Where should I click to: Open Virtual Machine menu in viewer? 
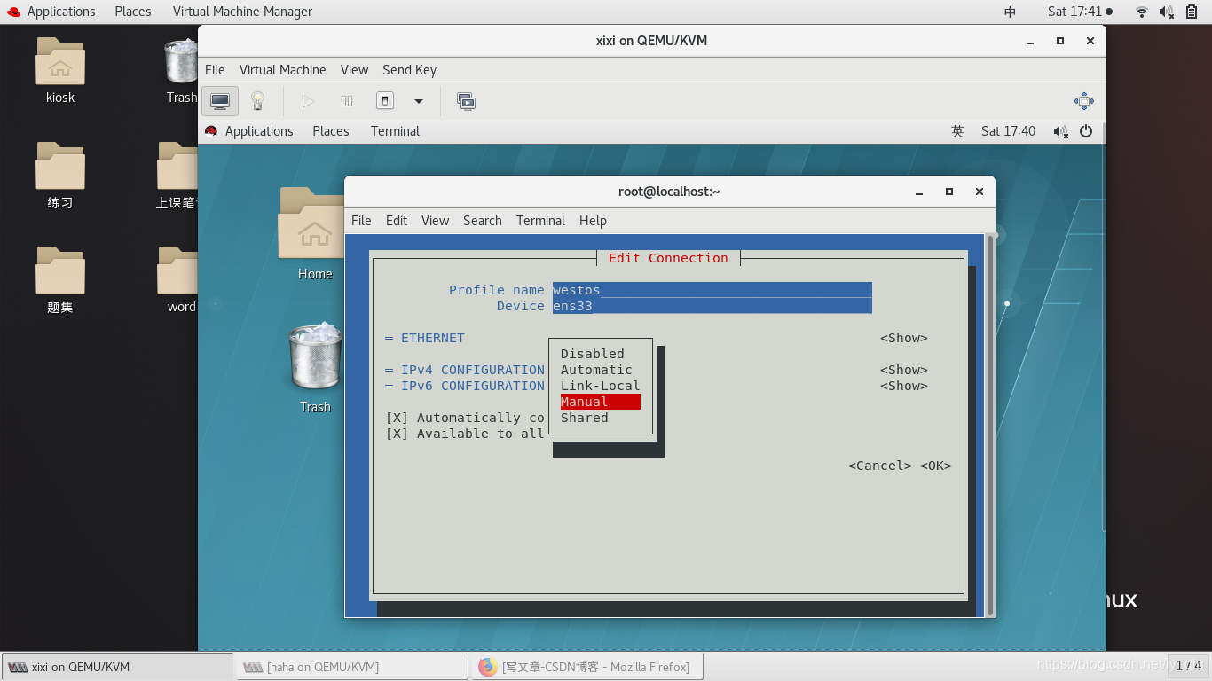[282, 70]
